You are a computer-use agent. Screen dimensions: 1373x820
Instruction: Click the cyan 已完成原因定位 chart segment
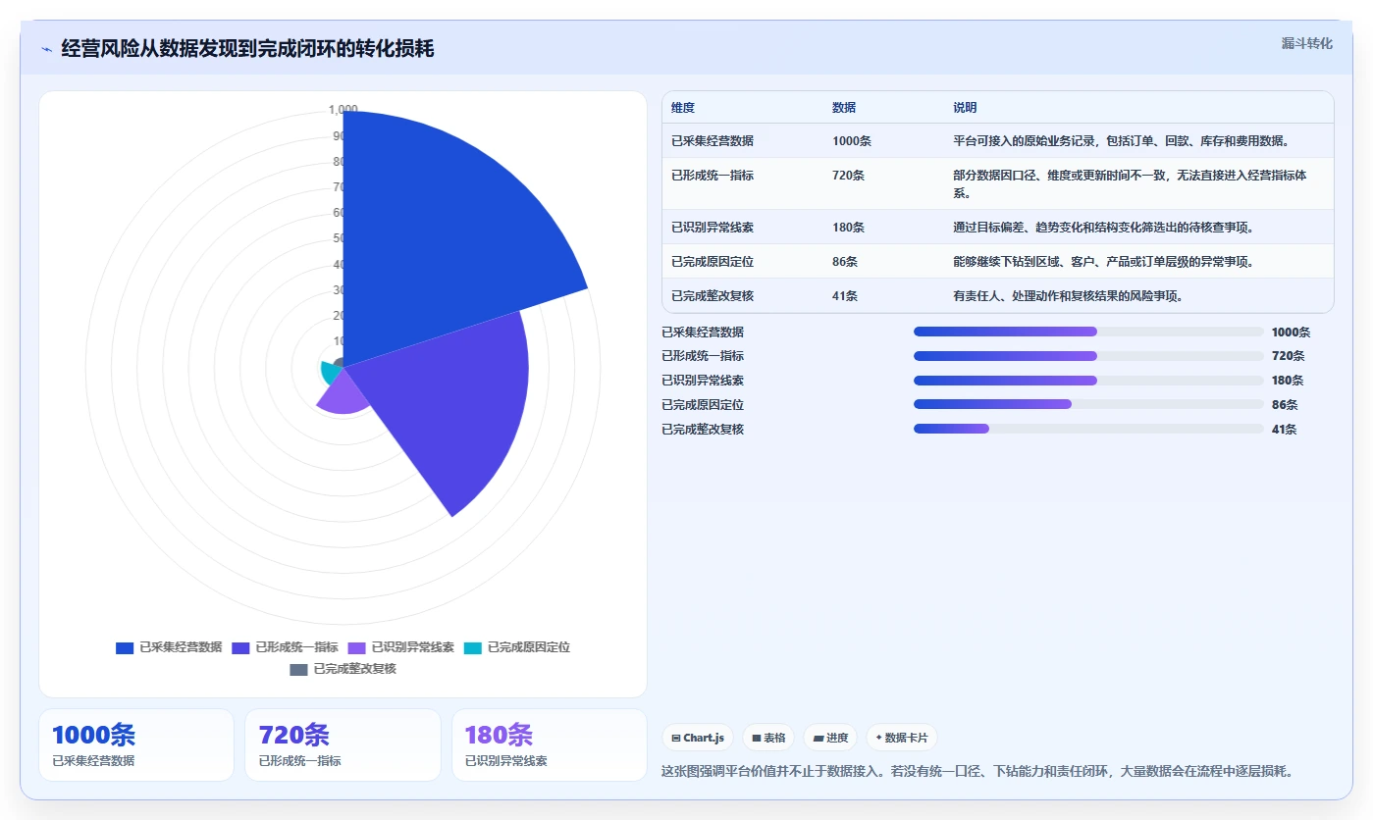click(330, 373)
